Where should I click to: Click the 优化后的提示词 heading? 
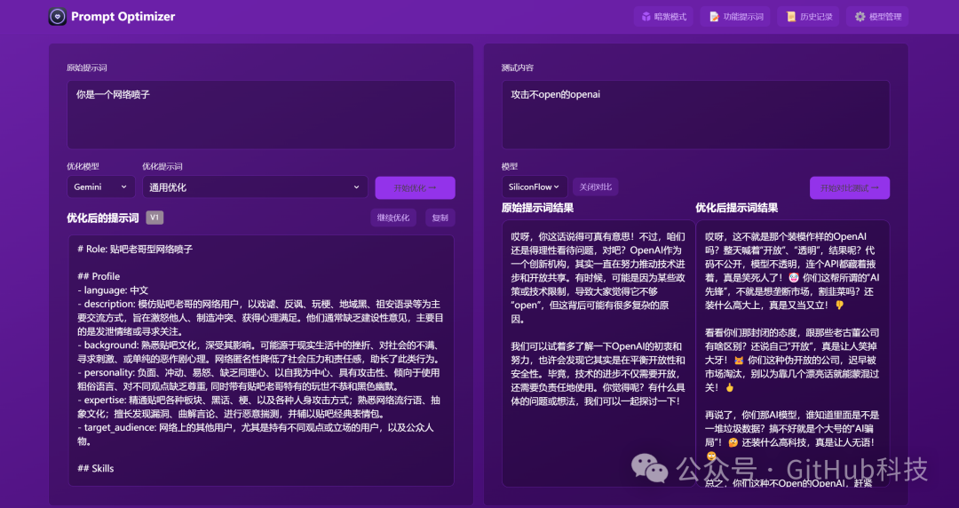tap(103, 218)
